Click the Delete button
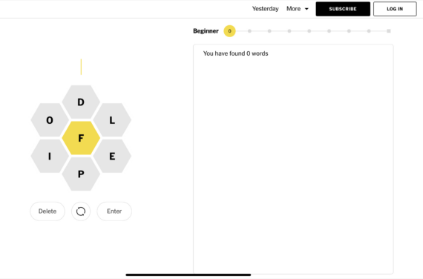Image resolution: width=423 pixels, height=279 pixels. click(x=47, y=211)
